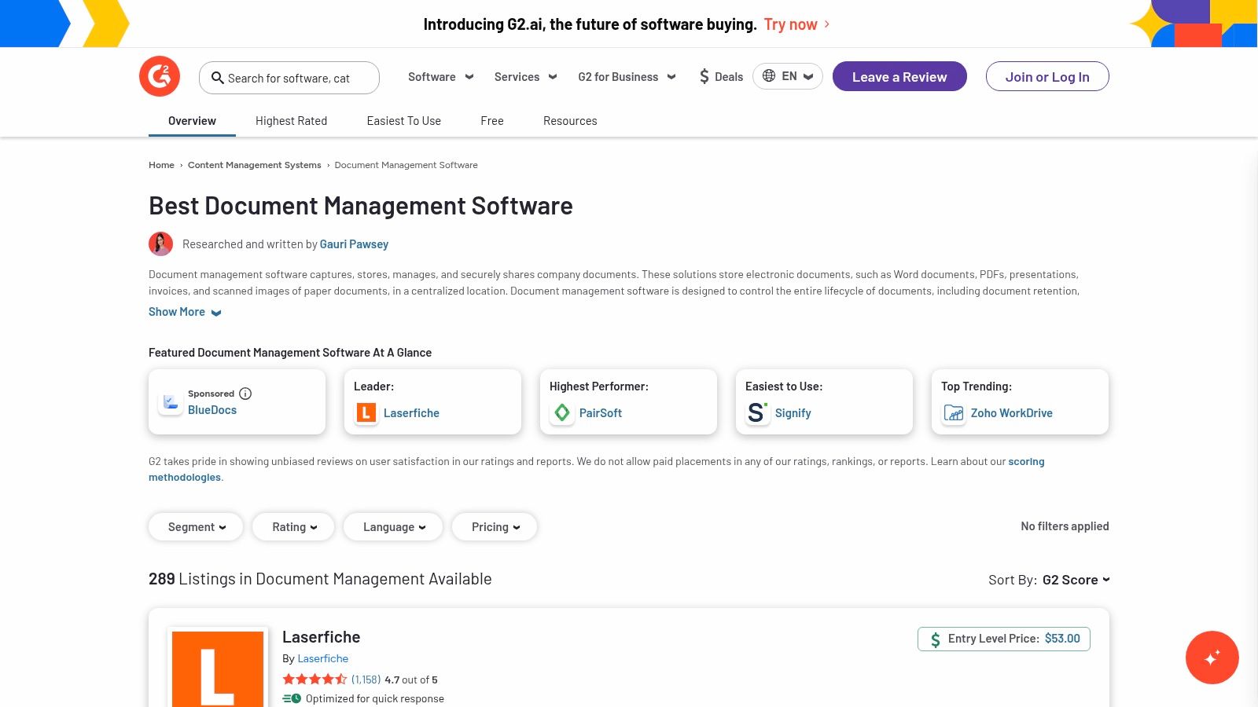Click the Laserfiche logo in the Leader card
The image size is (1258, 707).
366,412
